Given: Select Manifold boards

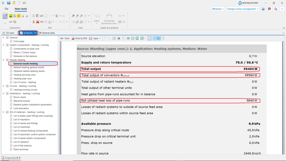Looking at the screenshot, I should tap(22, 101).
